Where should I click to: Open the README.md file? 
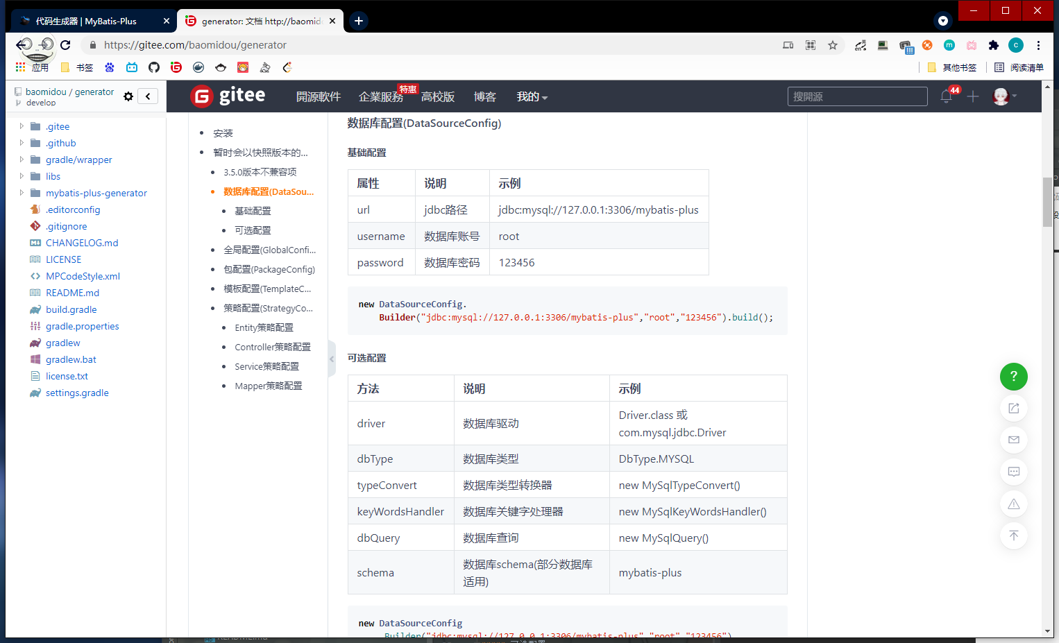(72, 293)
